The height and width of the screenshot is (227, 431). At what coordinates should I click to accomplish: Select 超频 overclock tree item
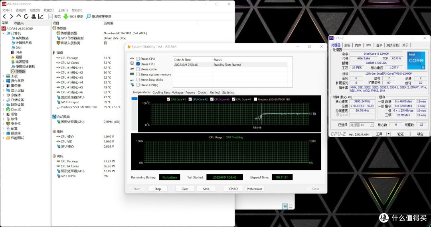[x=19, y=57]
